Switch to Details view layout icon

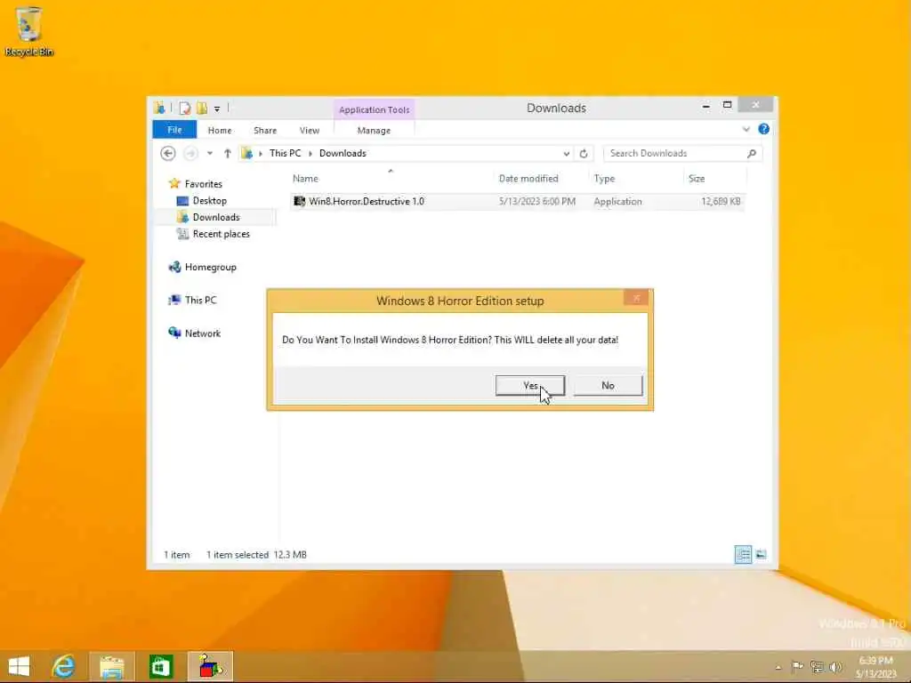click(x=743, y=555)
